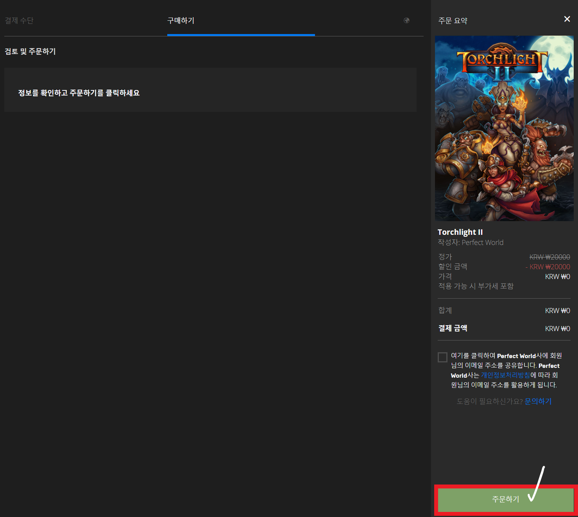578x517 pixels.
Task: Close the order summary panel
Action: pos(567,19)
